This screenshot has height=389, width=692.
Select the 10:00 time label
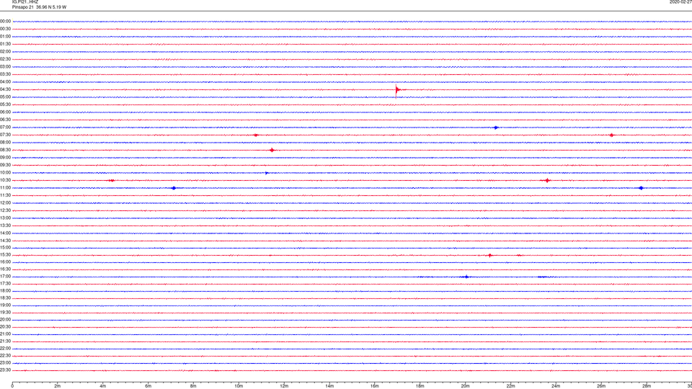(x=5, y=173)
